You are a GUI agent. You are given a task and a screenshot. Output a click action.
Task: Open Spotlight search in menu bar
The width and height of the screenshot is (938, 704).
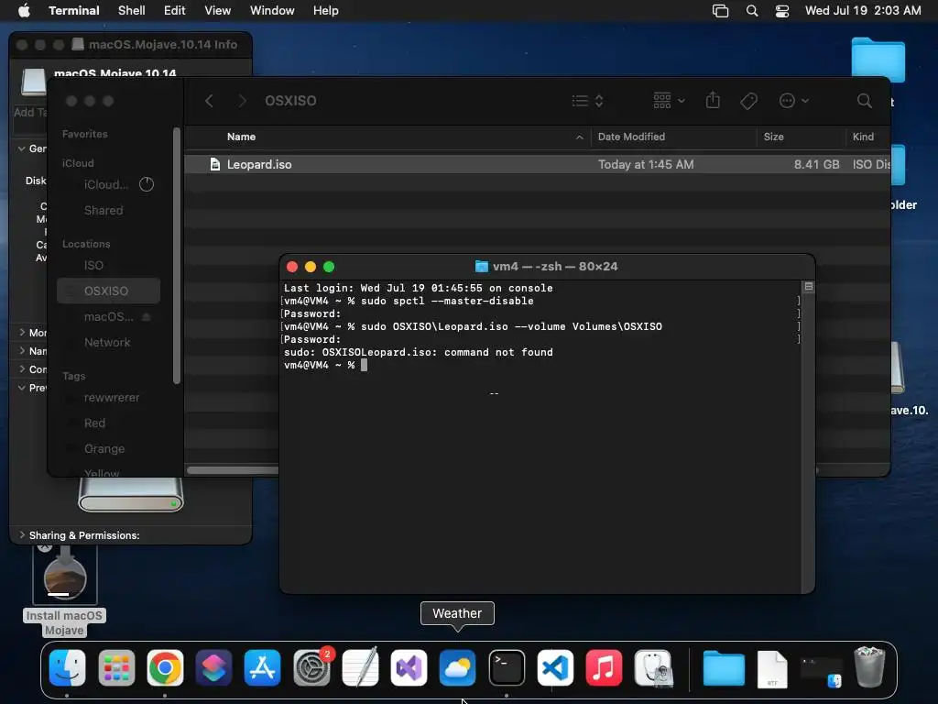tap(752, 11)
